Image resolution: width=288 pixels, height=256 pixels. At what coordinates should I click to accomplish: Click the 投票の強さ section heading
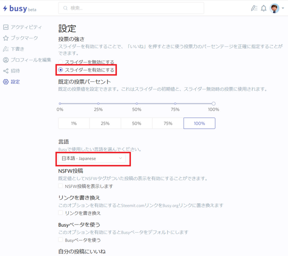[71, 39]
